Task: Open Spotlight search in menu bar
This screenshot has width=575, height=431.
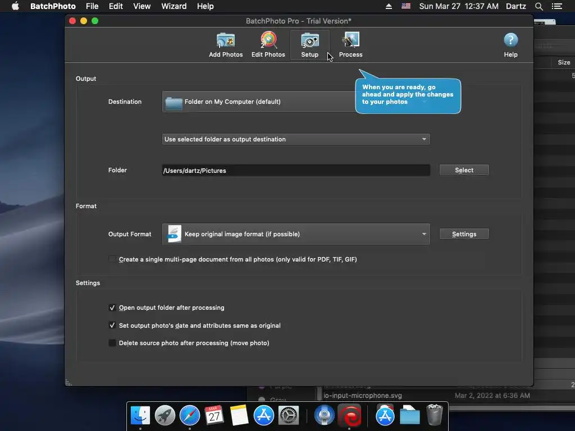Action: (x=539, y=6)
